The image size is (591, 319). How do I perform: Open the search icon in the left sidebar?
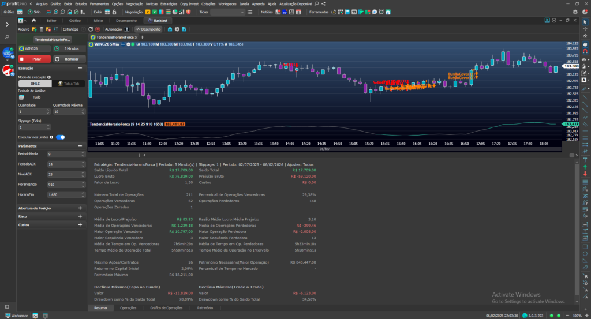tap(7, 37)
